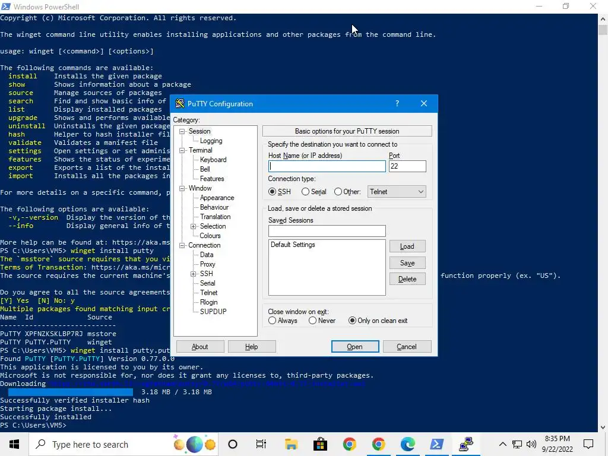Click the search highlights globe image
The width and height of the screenshot is (608, 456).
click(194, 444)
